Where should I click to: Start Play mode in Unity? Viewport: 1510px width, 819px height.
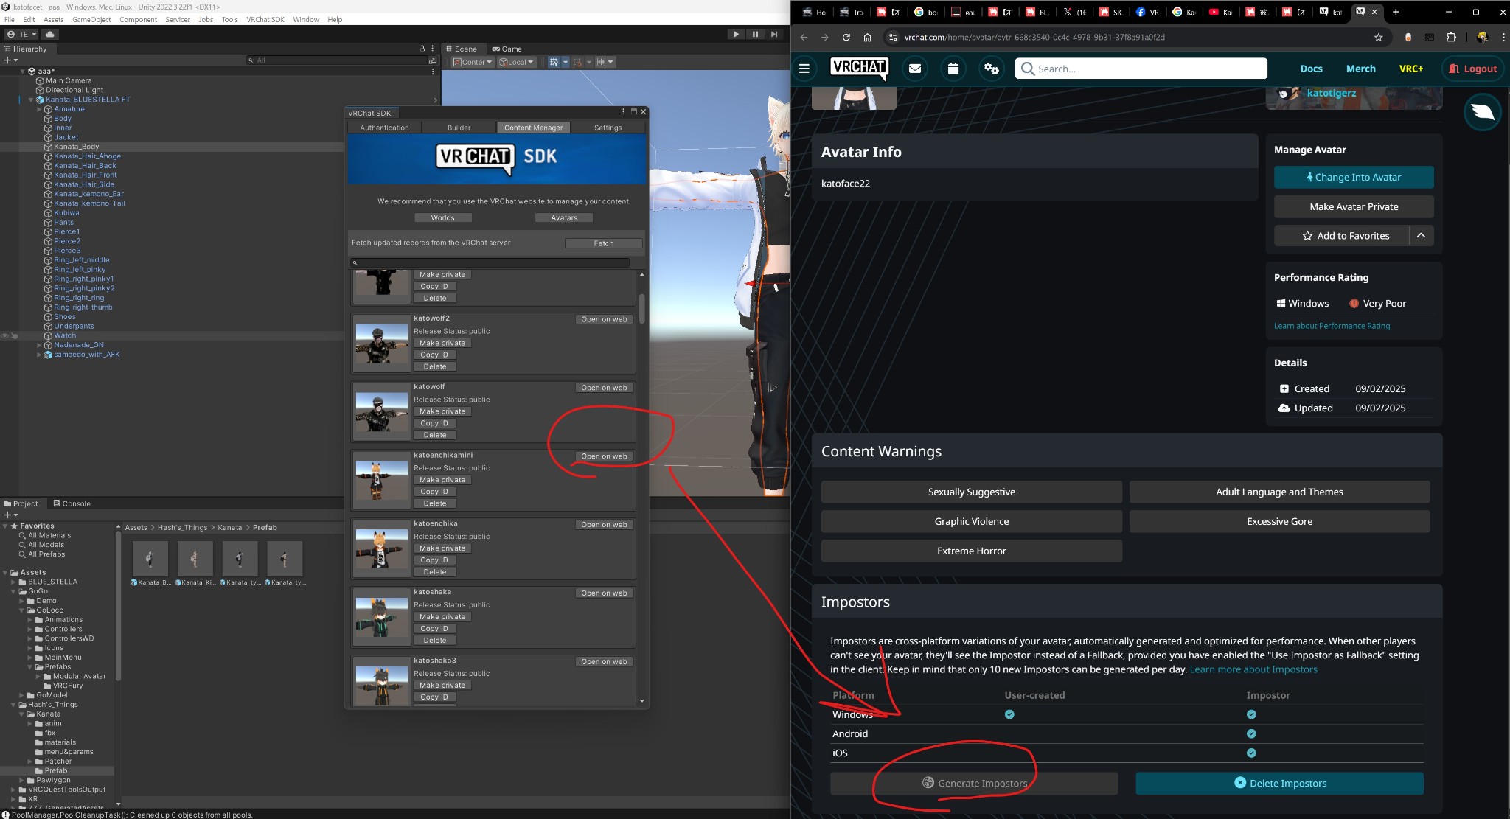point(736,34)
